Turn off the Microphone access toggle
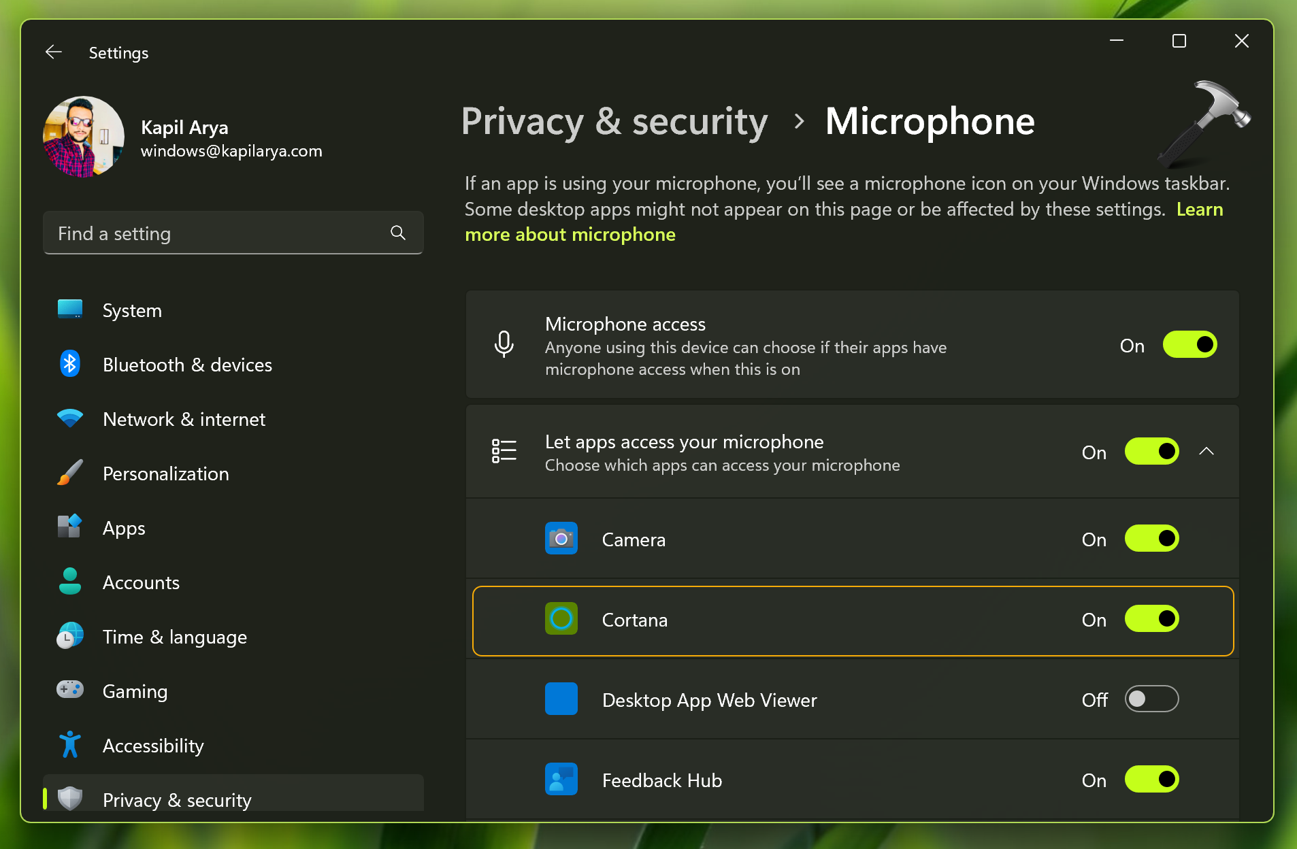 click(1189, 345)
